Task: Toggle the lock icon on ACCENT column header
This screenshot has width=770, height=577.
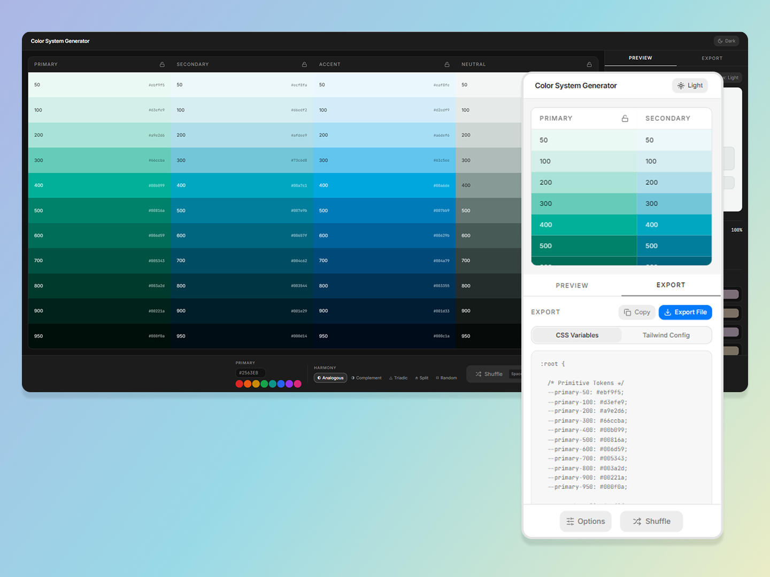Action: pos(447,64)
